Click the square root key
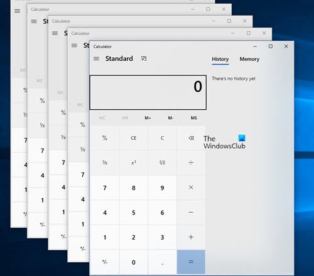The image size is (314, 276). pyautogui.click(x=162, y=162)
